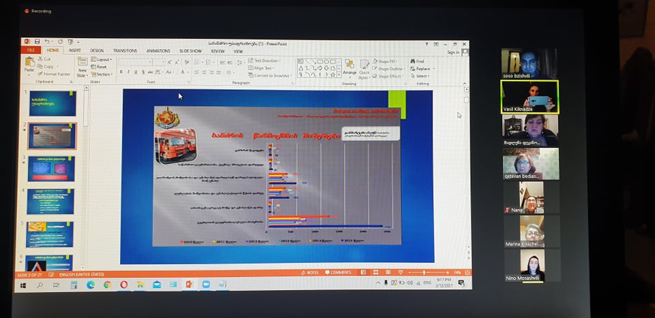Align text left in Paragraph group
This screenshot has width=655, height=318.
(x=196, y=72)
